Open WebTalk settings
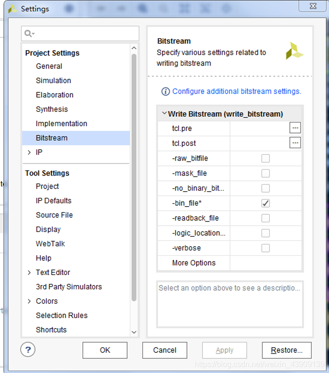The height and width of the screenshot is (373, 329). click(50, 244)
